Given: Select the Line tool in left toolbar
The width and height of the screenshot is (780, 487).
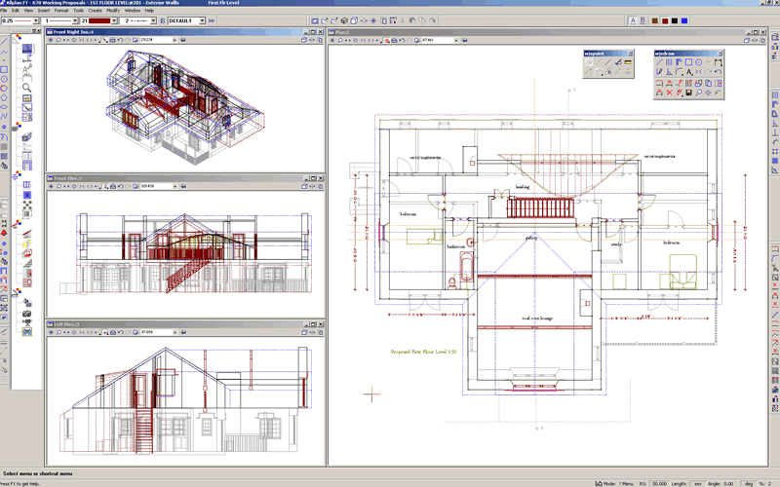Looking at the screenshot, I should tap(4, 41).
